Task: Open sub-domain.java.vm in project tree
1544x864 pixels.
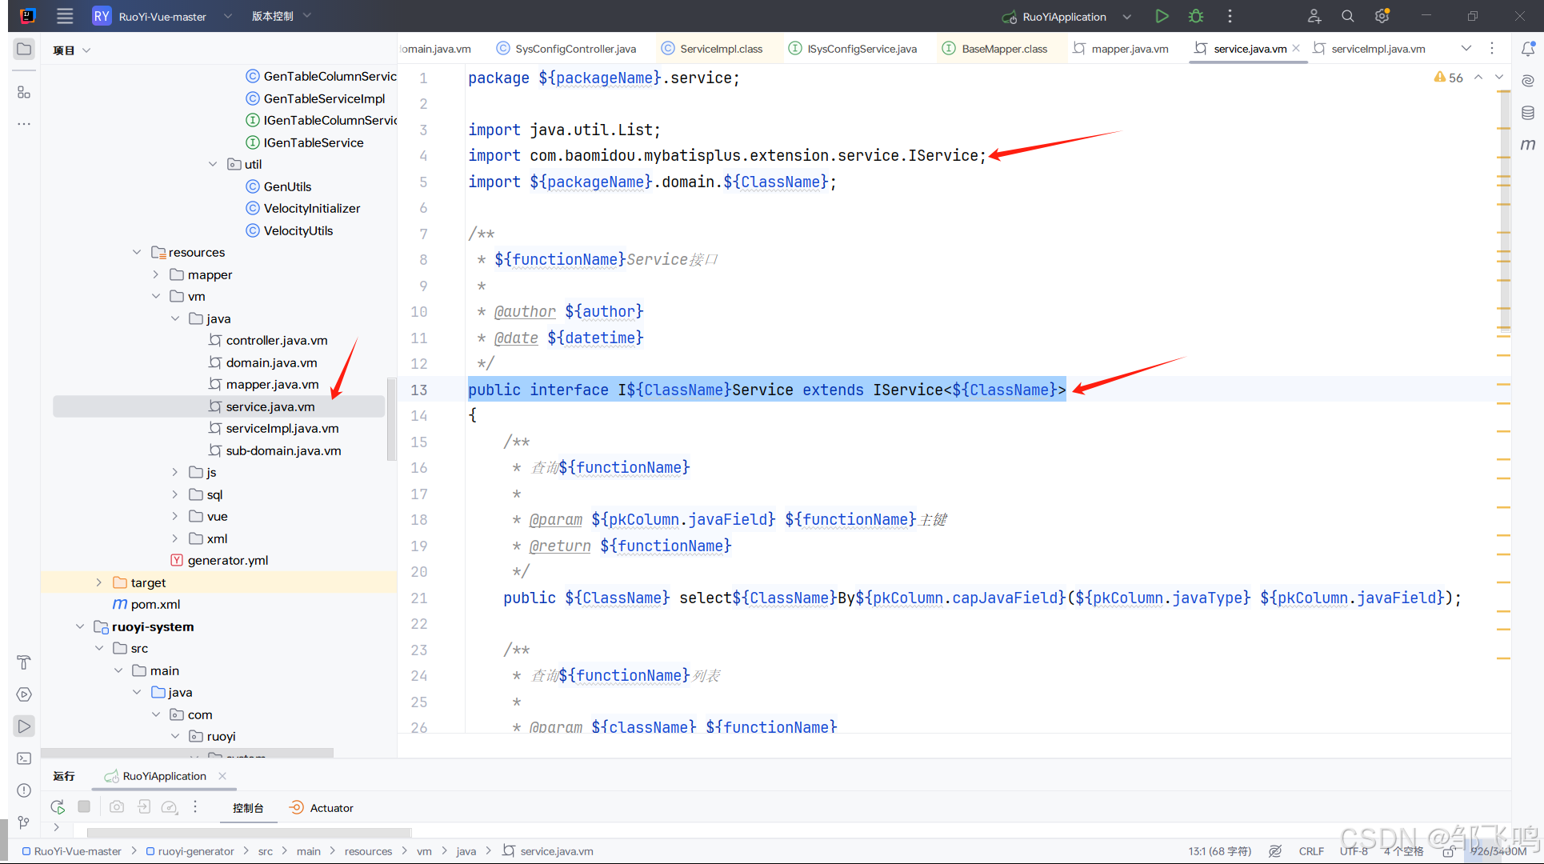Action: point(274,450)
